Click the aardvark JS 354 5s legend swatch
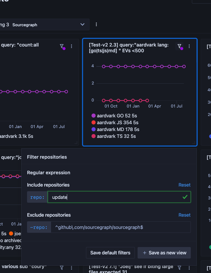Viewport: 211px width, 273px height. click(94, 122)
